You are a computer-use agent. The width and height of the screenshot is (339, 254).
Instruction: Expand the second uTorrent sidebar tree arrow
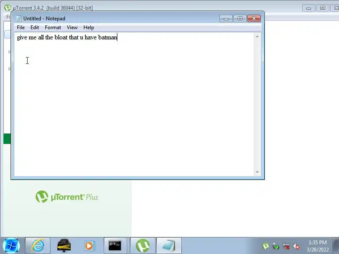pos(9,69)
